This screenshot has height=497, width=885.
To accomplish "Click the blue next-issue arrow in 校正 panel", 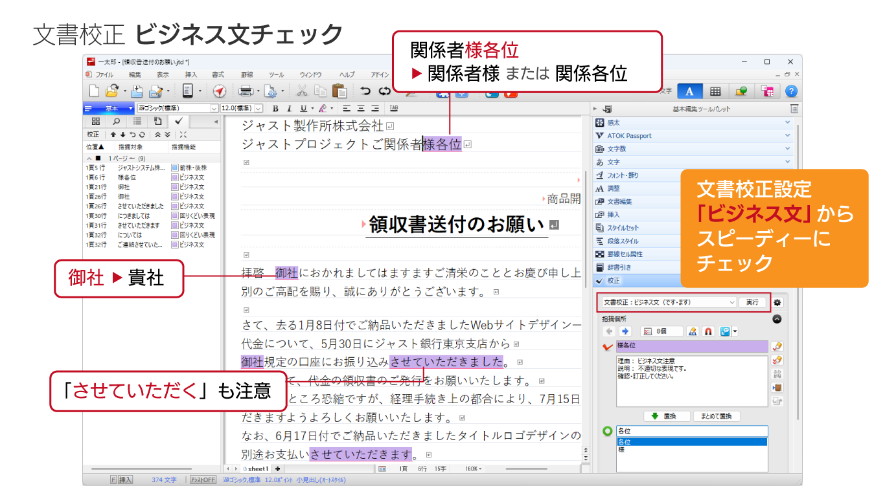I will (625, 331).
